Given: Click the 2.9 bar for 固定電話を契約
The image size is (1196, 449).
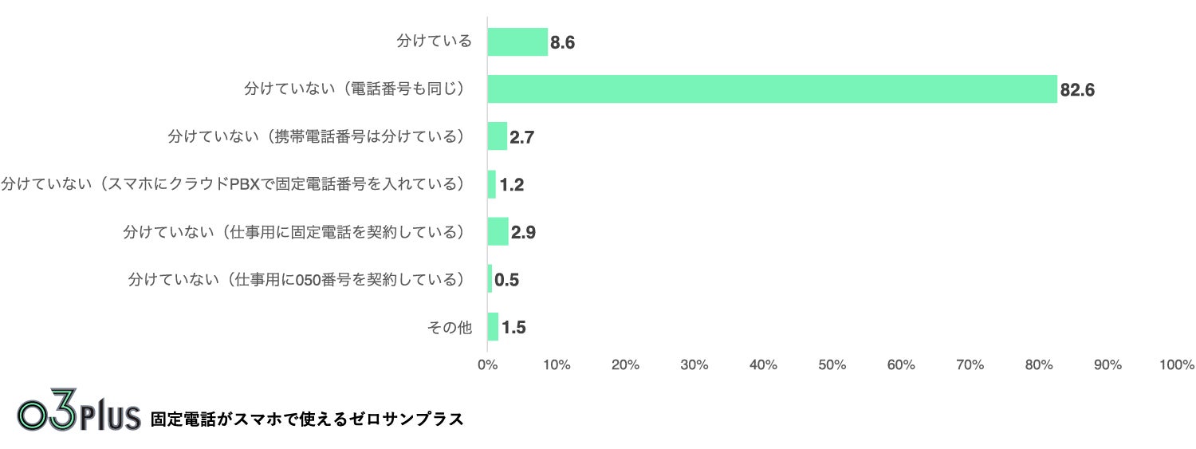Looking at the screenshot, I should tap(498, 232).
